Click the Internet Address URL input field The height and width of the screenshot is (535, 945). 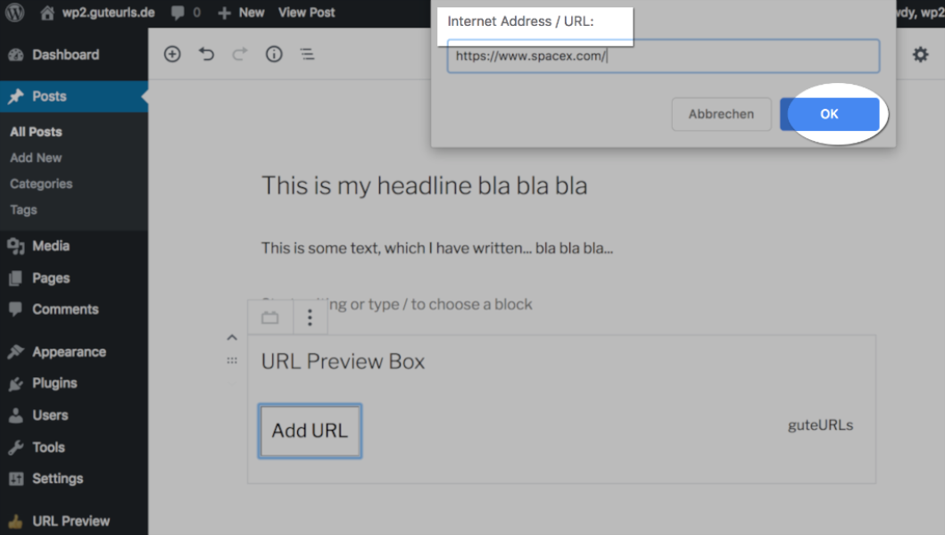(664, 56)
